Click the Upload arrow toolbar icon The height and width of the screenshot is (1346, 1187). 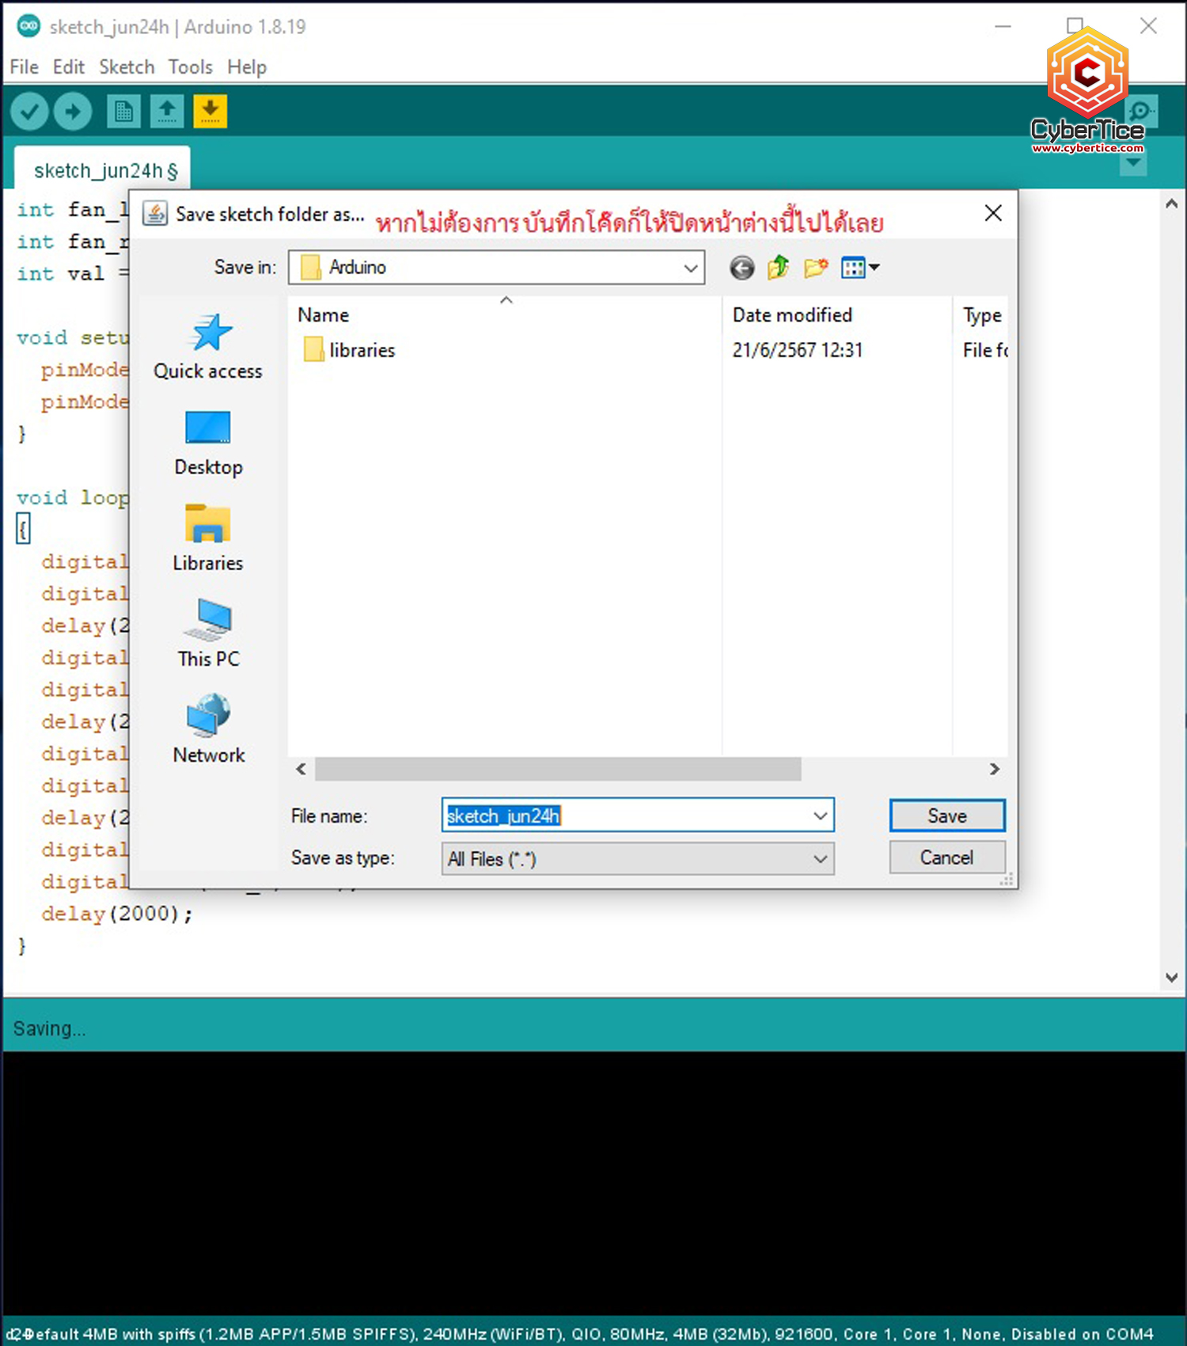73,112
